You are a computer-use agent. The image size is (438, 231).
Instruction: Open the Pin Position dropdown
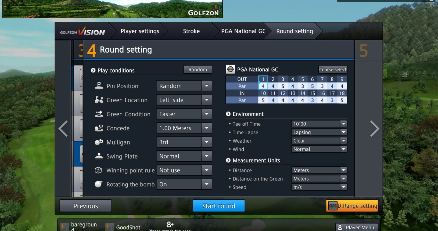pos(184,86)
